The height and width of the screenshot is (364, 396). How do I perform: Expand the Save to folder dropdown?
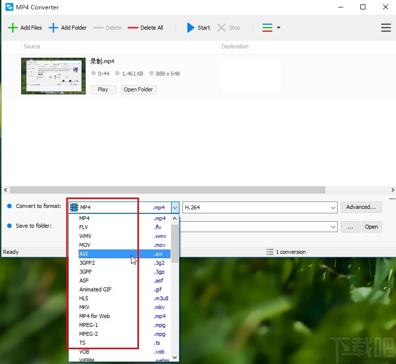[333, 227]
